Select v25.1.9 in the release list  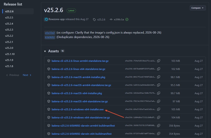[9, 60]
